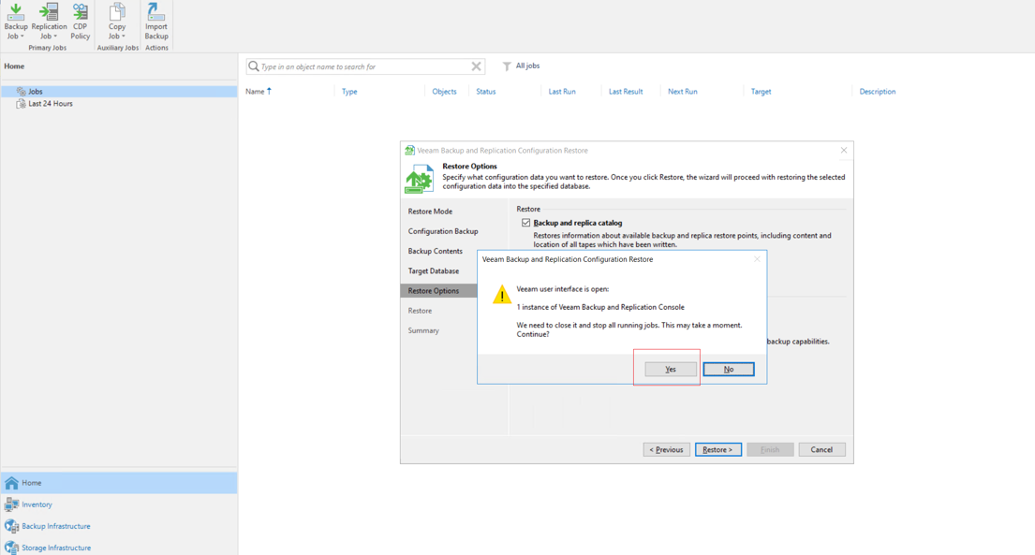Select the Target Database wizard step
This screenshot has width=1035, height=555.
pos(434,271)
